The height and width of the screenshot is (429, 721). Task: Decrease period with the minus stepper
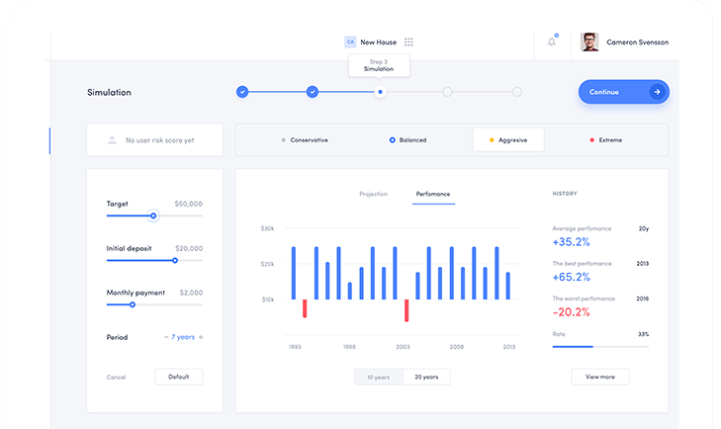[165, 337]
